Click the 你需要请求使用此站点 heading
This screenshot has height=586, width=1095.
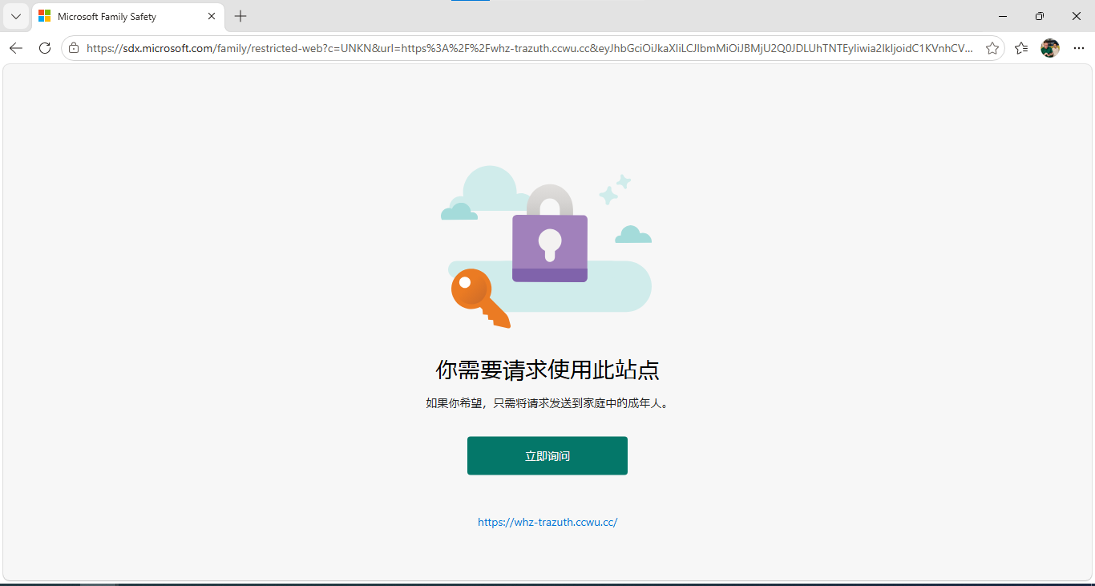tap(547, 370)
